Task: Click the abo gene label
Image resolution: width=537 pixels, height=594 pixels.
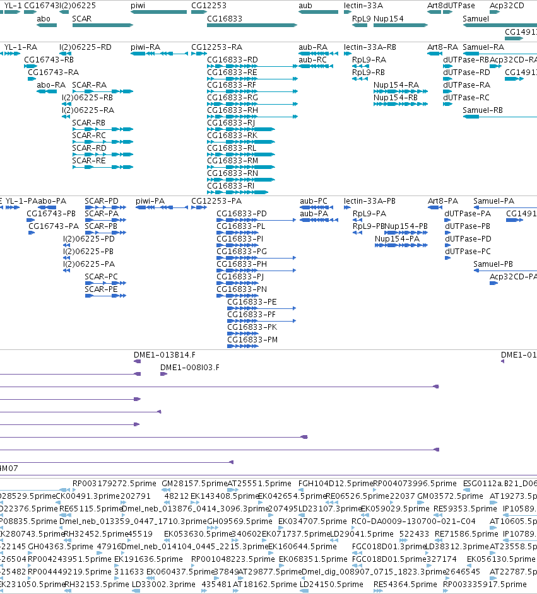Action: click(x=44, y=18)
